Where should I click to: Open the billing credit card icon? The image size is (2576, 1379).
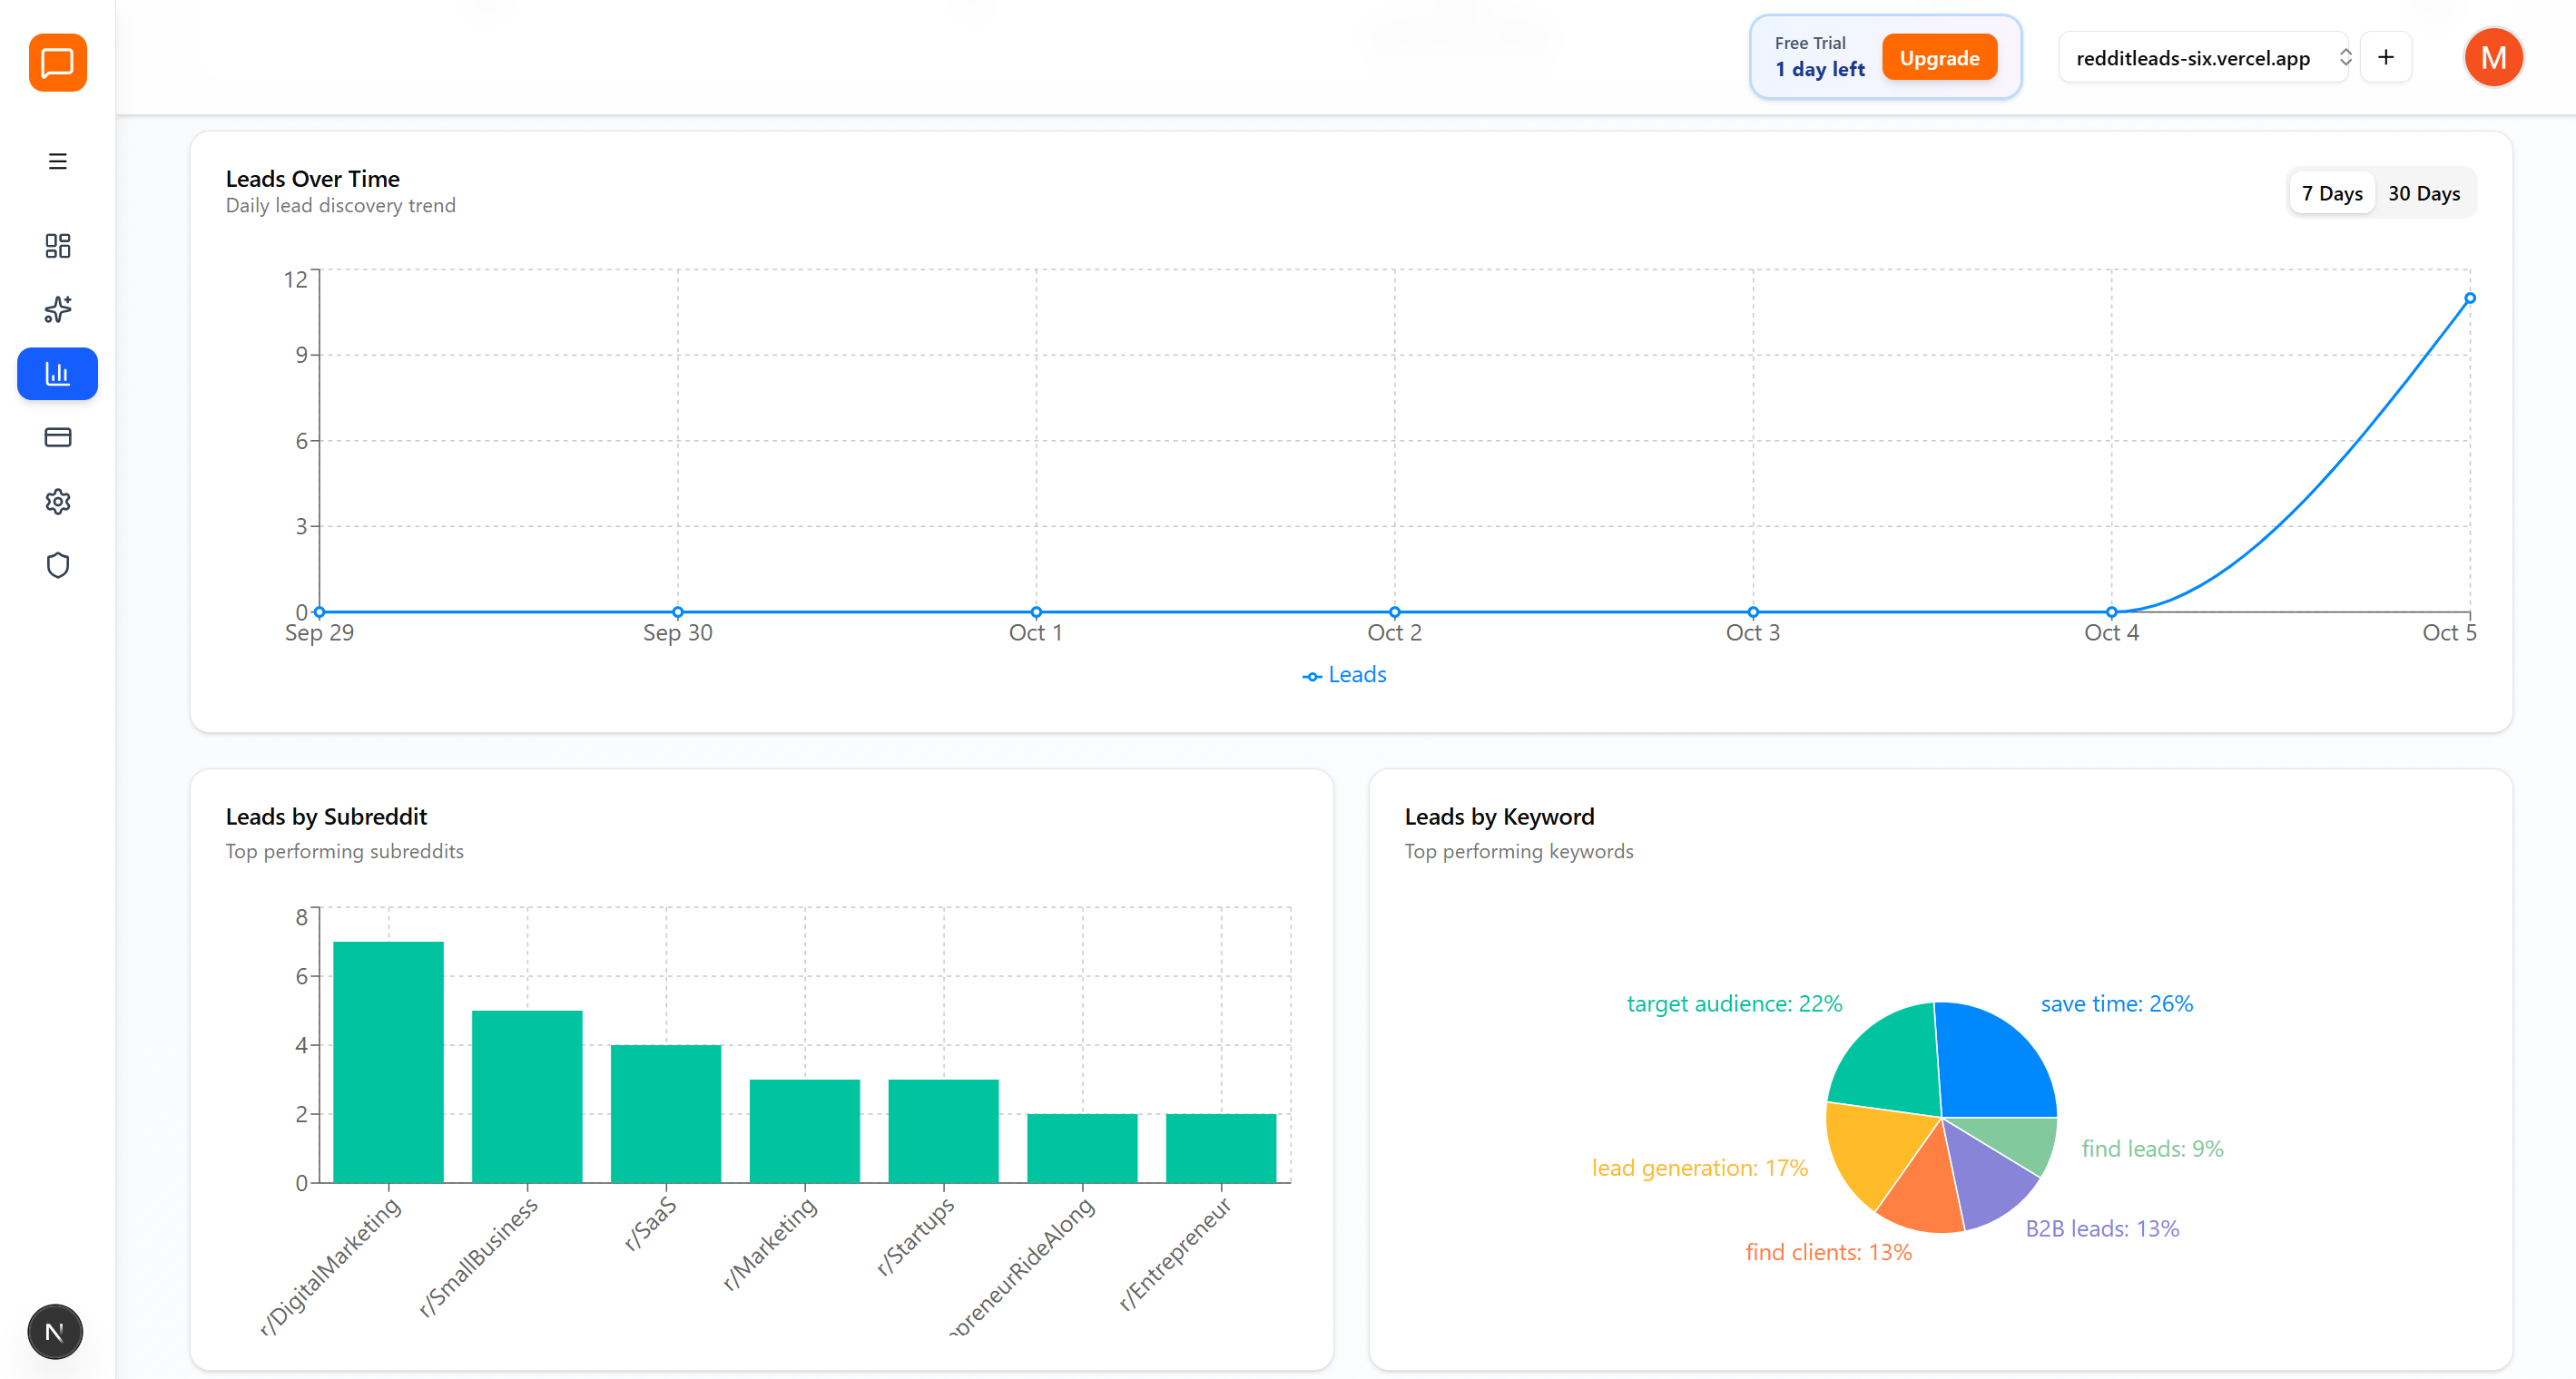click(x=58, y=437)
